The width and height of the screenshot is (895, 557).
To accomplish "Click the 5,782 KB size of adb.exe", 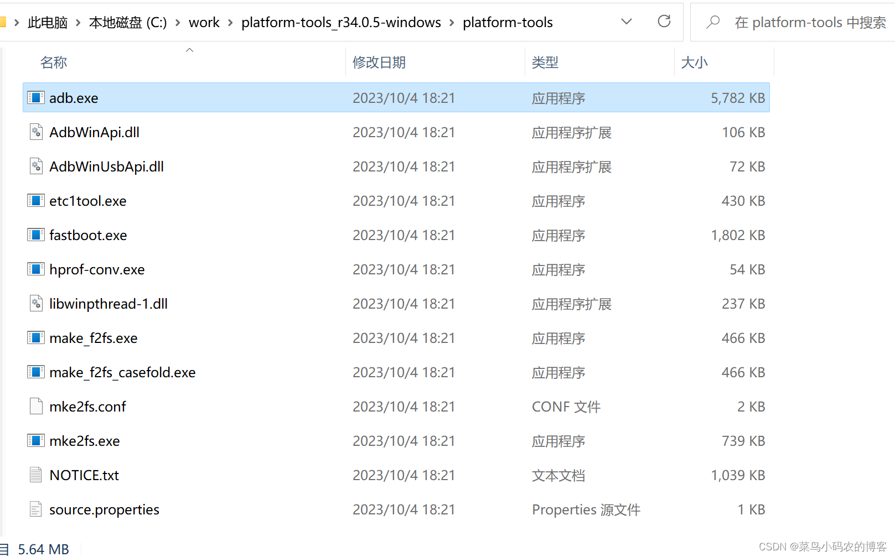I will (x=738, y=98).
